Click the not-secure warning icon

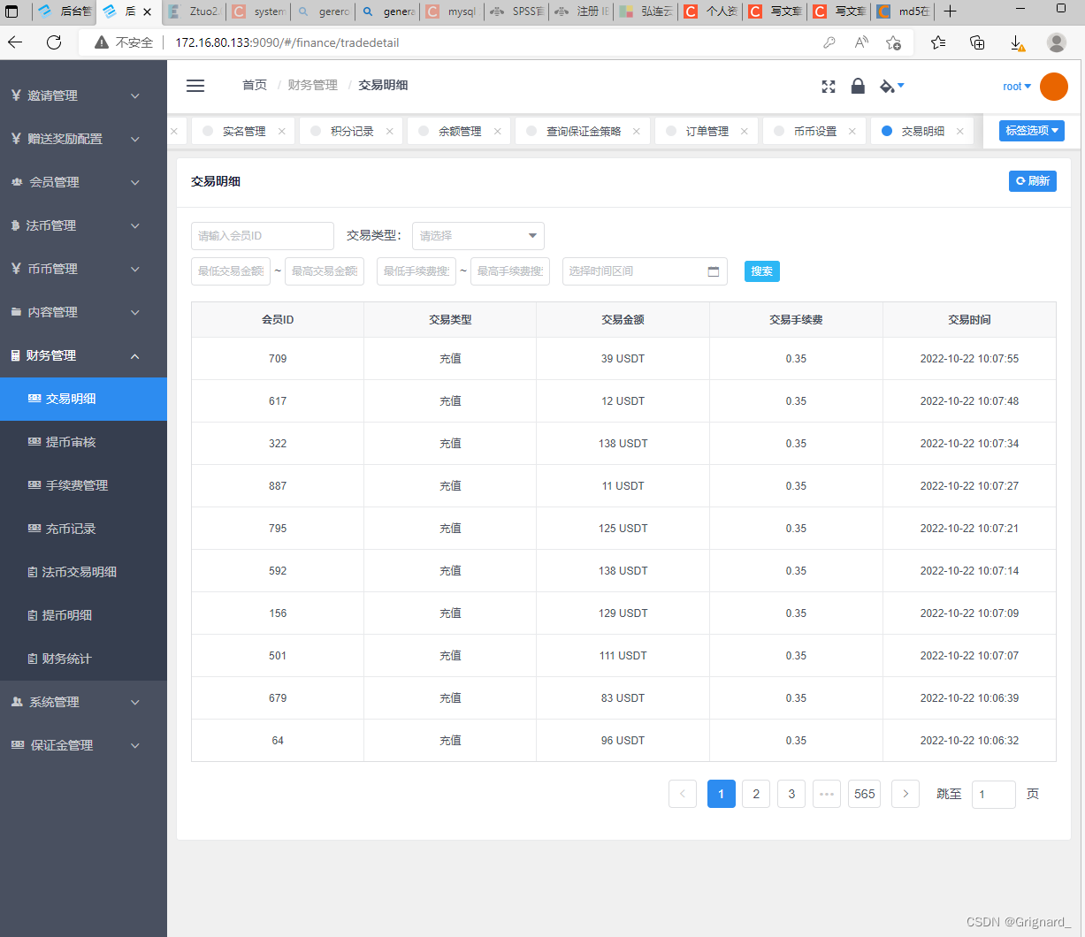pyautogui.click(x=102, y=42)
